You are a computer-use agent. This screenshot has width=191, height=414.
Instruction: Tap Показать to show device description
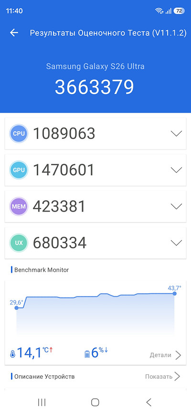pyautogui.click(x=163, y=376)
